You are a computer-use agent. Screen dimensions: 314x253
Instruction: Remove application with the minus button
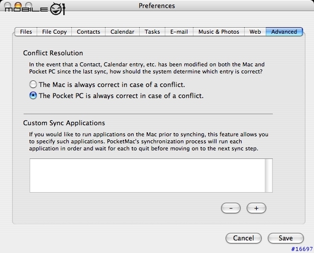pyautogui.click(x=231, y=208)
